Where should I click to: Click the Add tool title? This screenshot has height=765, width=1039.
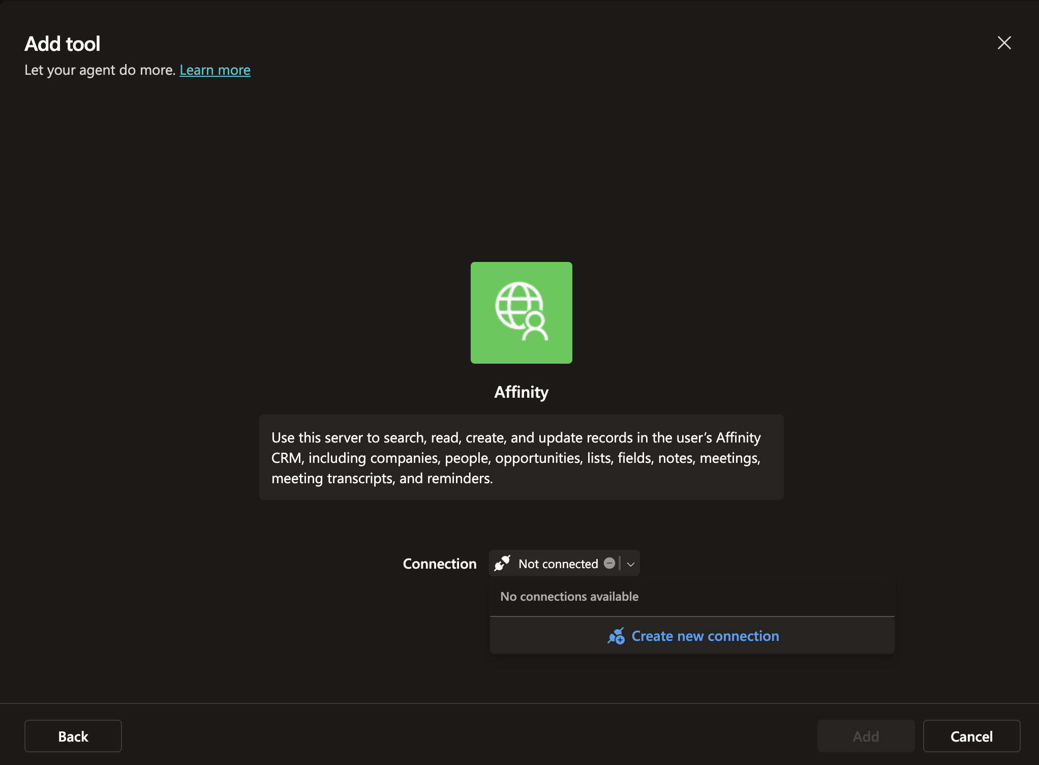pos(63,44)
